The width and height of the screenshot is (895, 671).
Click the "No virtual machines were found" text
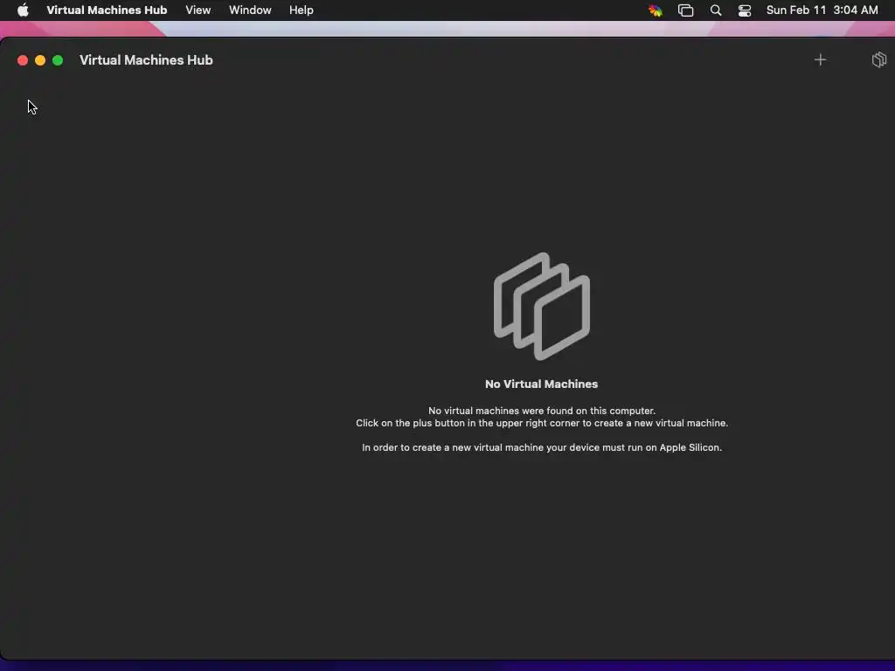[x=542, y=411]
